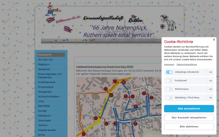This screenshot has width=219, height=137.
Task: Open the Prinzenpaare menu item
Action: point(51,87)
